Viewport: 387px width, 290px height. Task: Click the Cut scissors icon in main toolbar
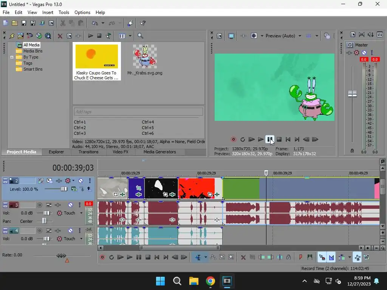[63, 23]
